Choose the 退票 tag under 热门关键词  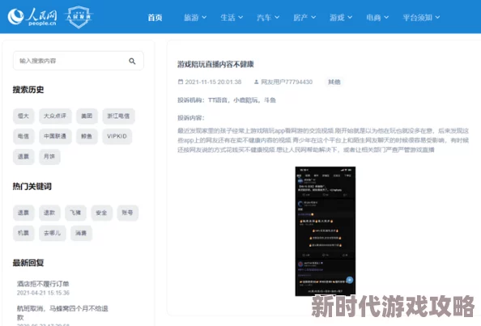point(23,213)
